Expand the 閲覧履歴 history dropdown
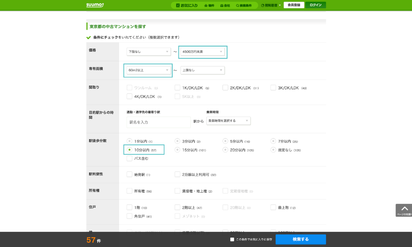This screenshot has width=412, height=247. 271,5
